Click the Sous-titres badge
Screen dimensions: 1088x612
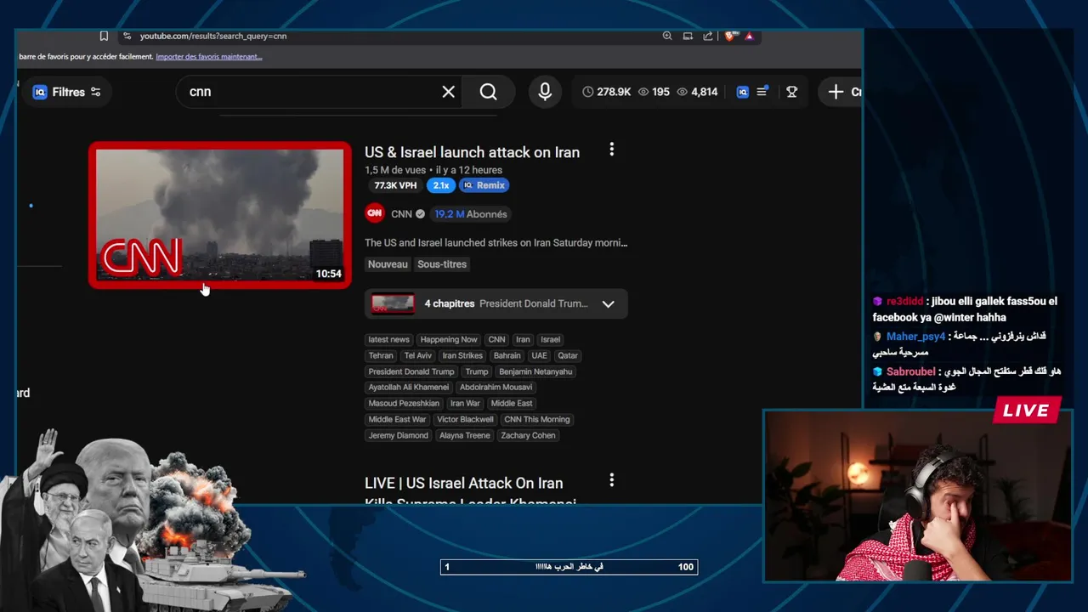coord(442,264)
